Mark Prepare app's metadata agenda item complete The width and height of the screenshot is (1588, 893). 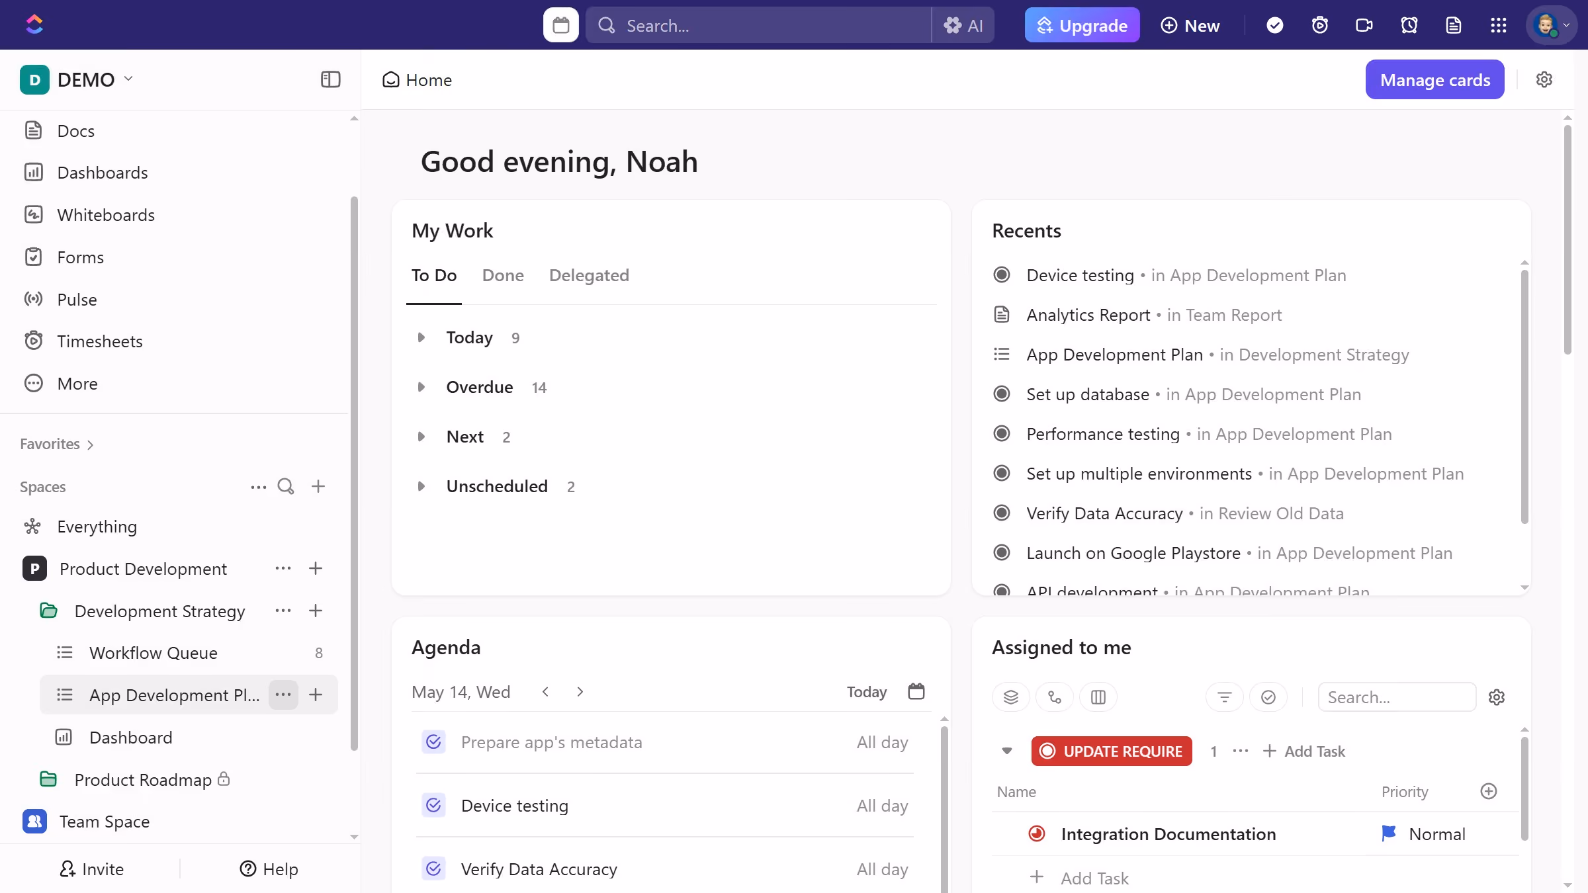[433, 742]
